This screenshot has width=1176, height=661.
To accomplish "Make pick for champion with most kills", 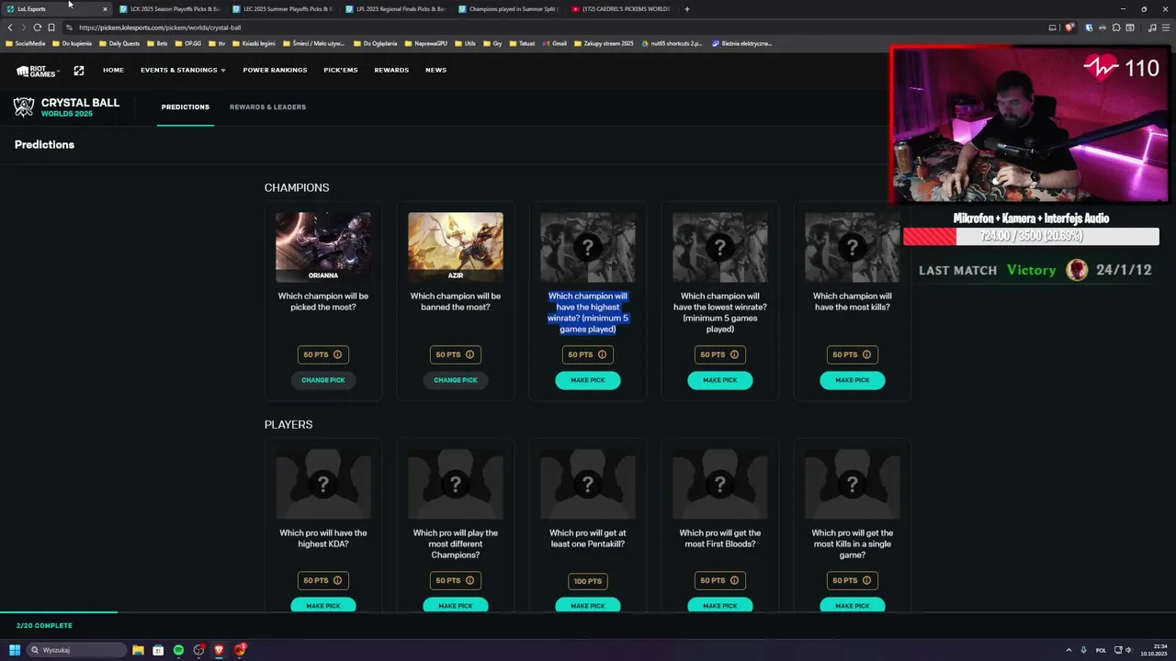I will (x=853, y=380).
